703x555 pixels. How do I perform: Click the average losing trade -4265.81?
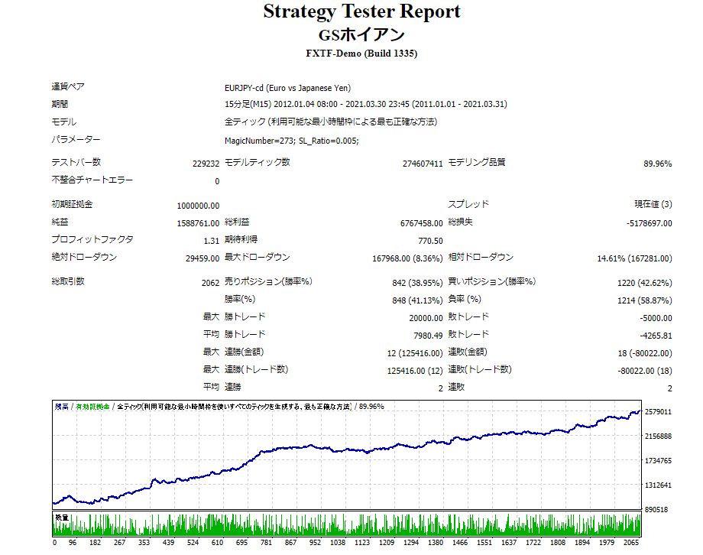(x=656, y=336)
